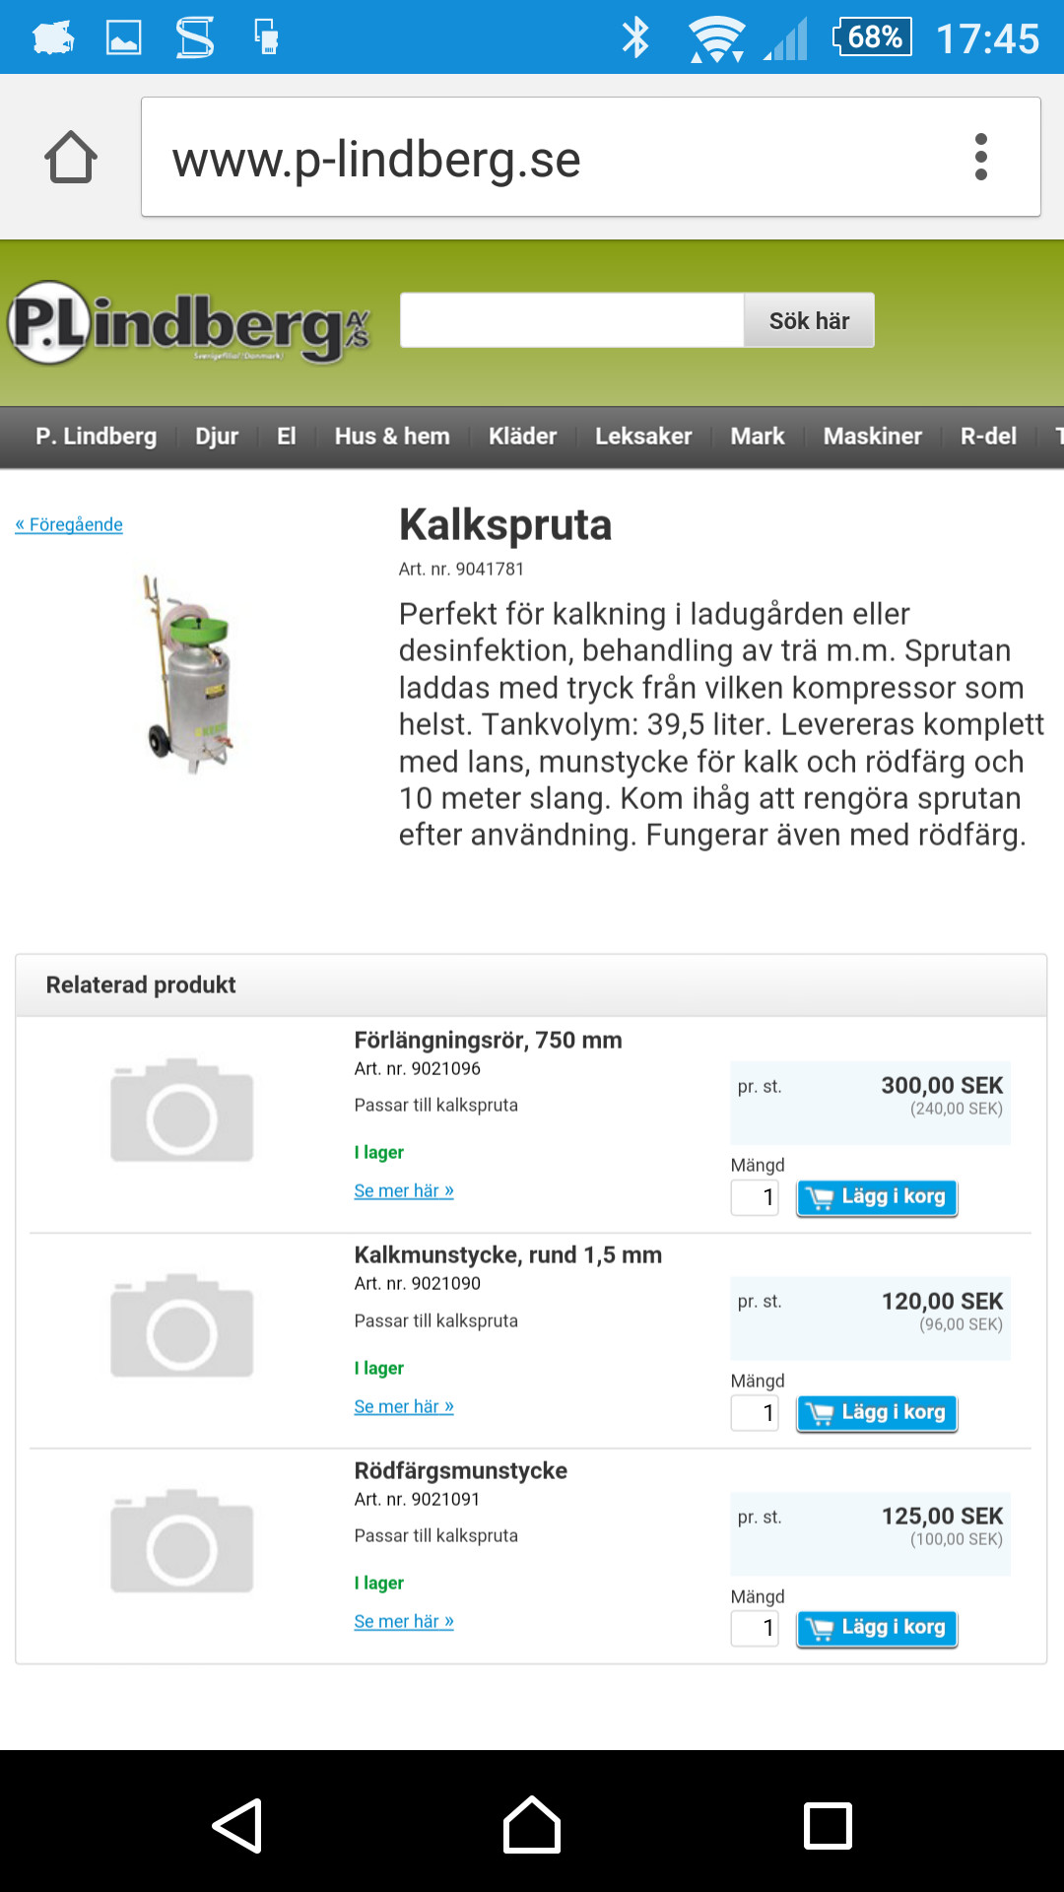The width and height of the screenshot is (1064, 1892).
Task: Open the Hus & hem menu category
Action: [392, 437]
